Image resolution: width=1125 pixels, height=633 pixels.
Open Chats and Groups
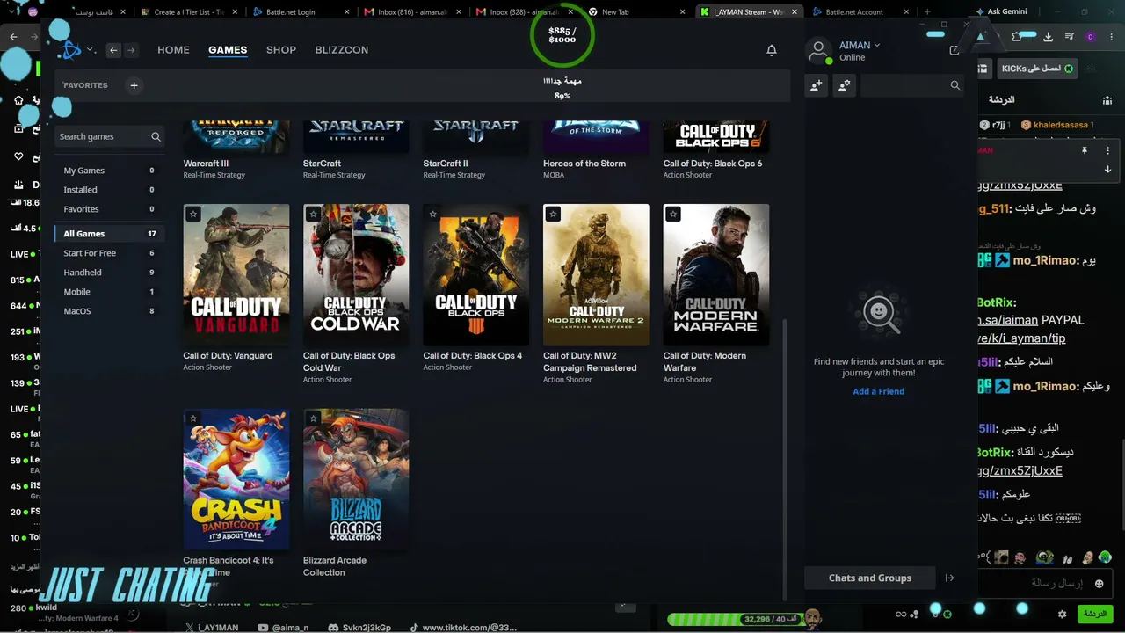(870, 578)
